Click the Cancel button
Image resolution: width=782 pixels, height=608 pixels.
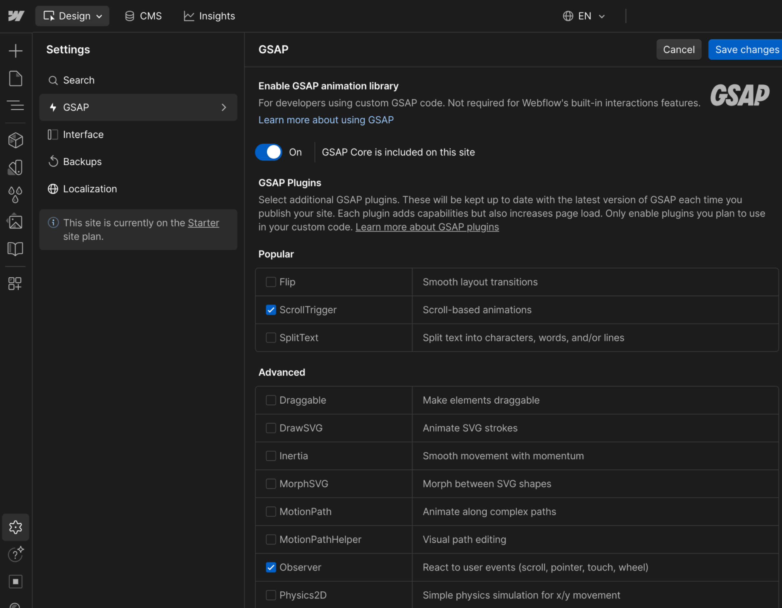(x=679, y=49)
